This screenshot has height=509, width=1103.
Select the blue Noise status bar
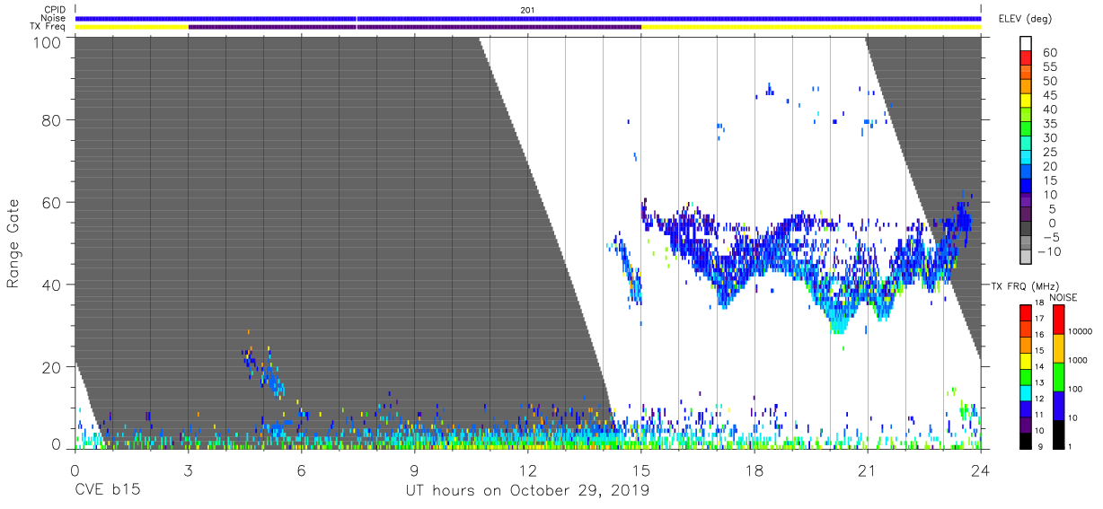coord(528,18)
